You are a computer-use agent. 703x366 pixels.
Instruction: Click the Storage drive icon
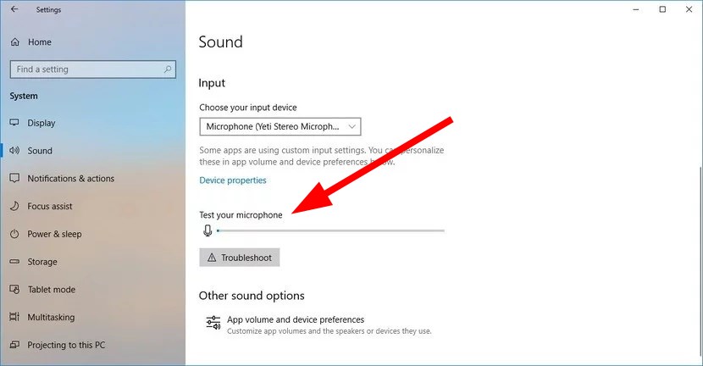[14, 262]
